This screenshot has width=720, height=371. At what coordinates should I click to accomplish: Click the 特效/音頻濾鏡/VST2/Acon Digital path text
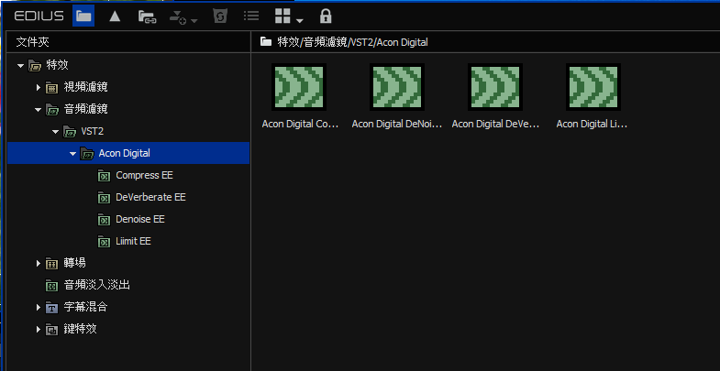352,43
